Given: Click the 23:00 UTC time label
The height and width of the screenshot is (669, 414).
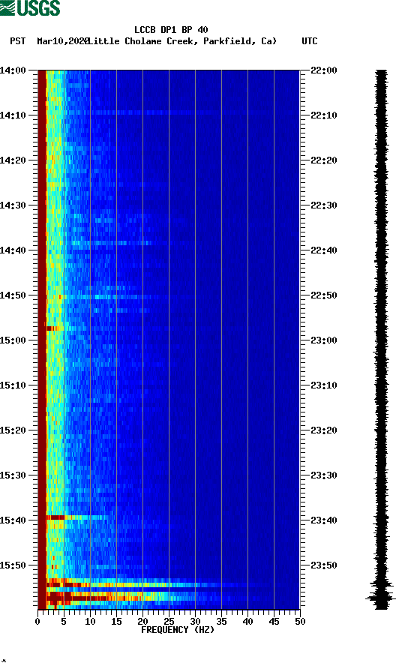Looking at the screenshot, I should [x=324, y=340].
